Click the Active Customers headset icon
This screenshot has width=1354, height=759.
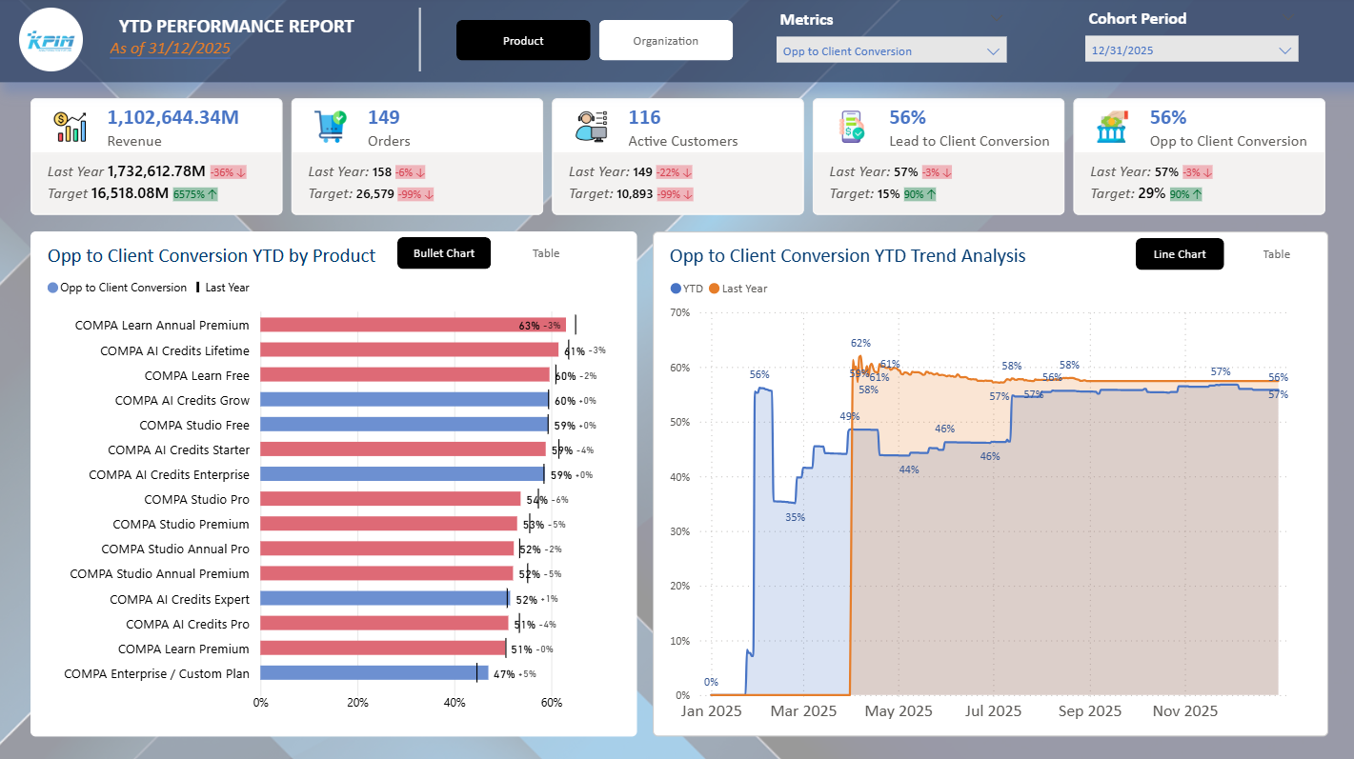click(x=592, y=127)
